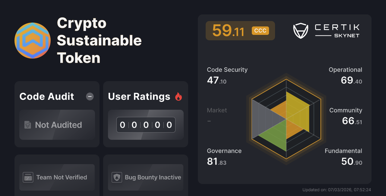The width and height of the screenshot is (386, 196).
Task: Select the Community category label
Action: point(346,110)
